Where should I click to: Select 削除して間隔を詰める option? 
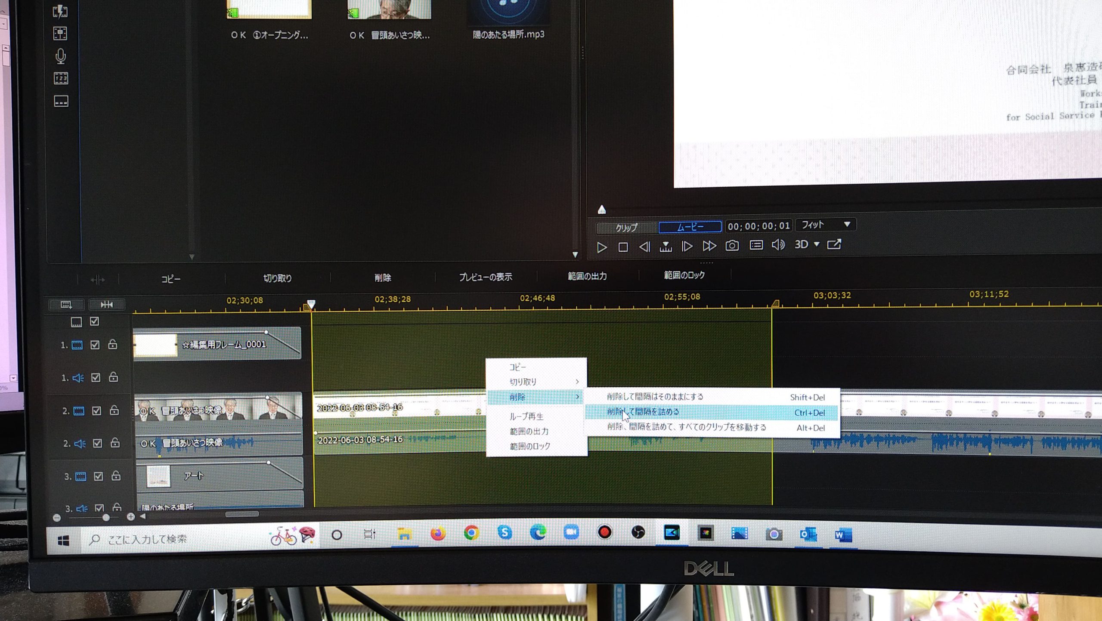tap(712, 412)
